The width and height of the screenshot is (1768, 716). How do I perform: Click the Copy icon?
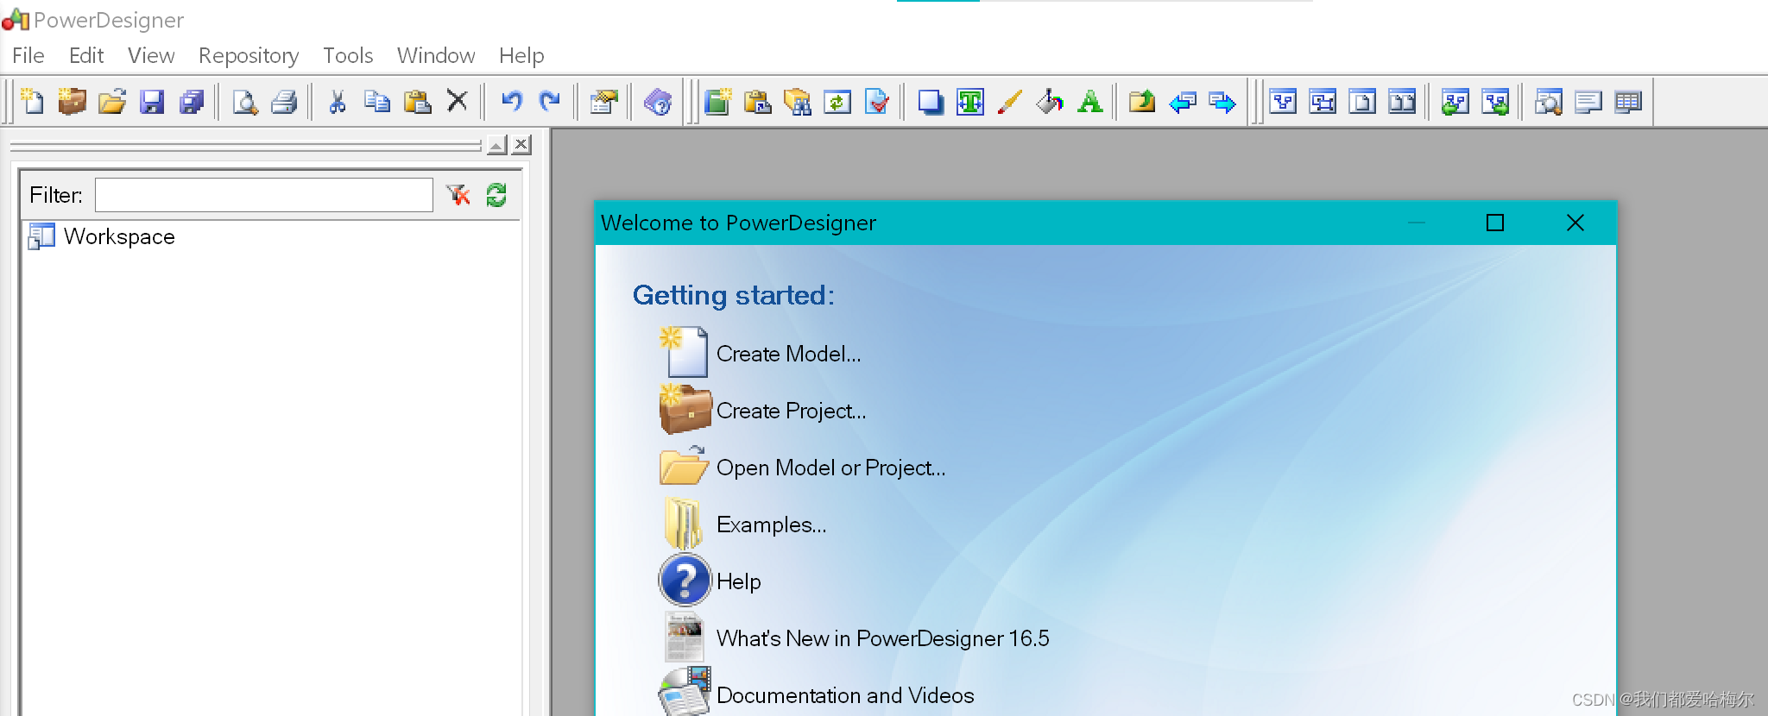377,102
